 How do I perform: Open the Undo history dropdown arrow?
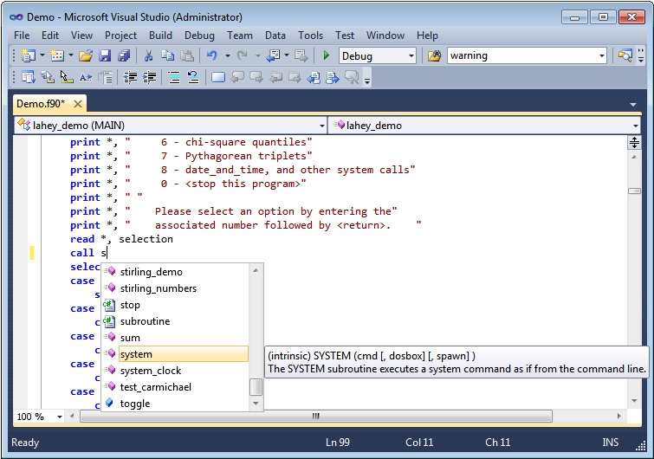pos(227,55)
